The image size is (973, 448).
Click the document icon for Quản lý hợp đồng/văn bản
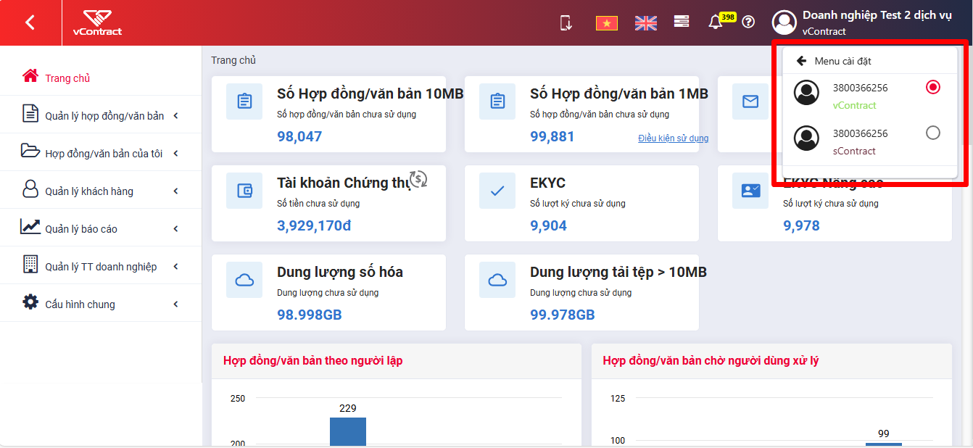[30, 114]
